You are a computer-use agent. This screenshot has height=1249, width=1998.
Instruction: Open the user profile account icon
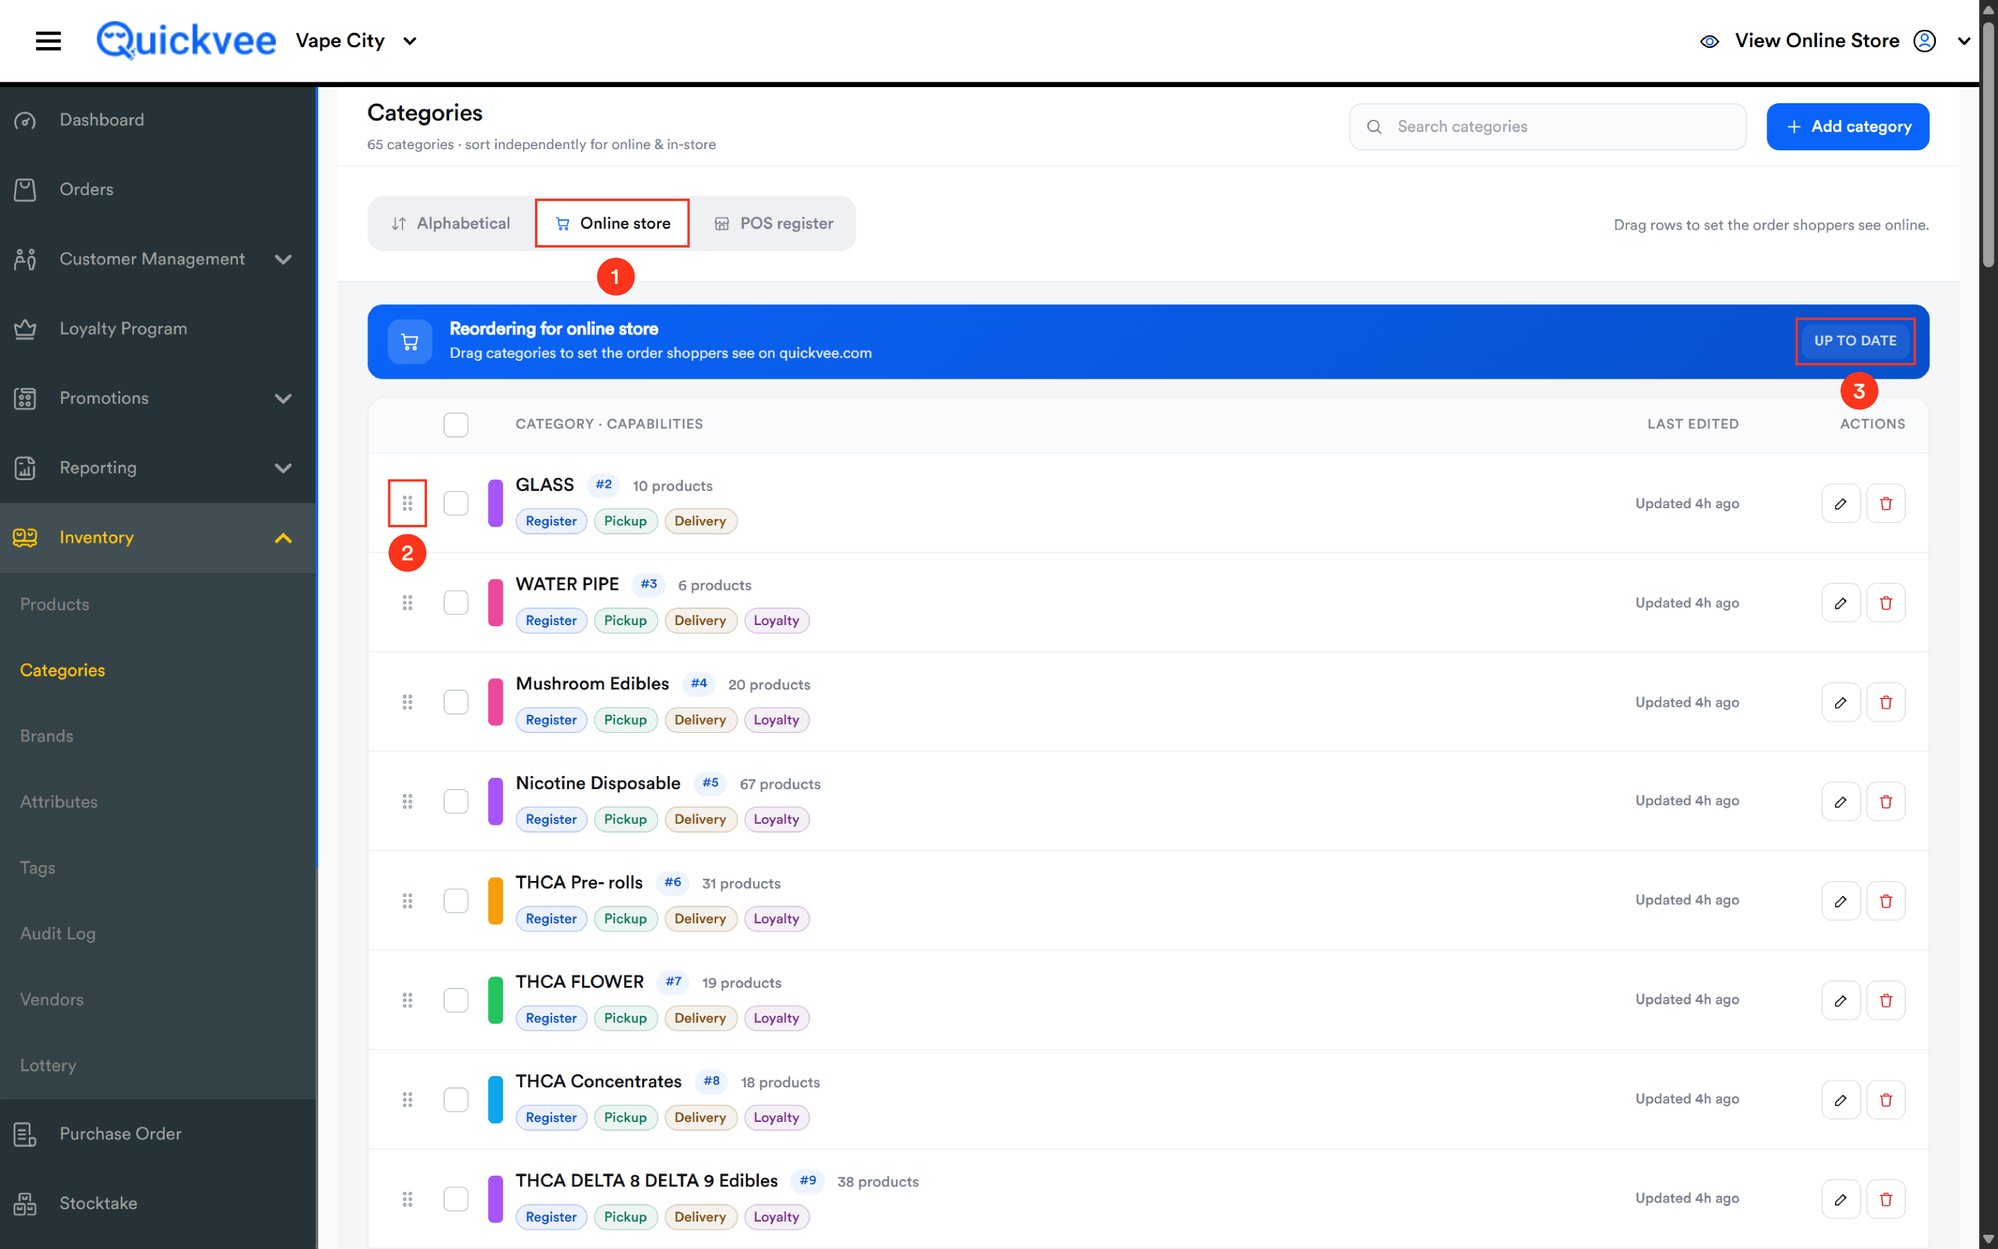tap(1923, 41)
